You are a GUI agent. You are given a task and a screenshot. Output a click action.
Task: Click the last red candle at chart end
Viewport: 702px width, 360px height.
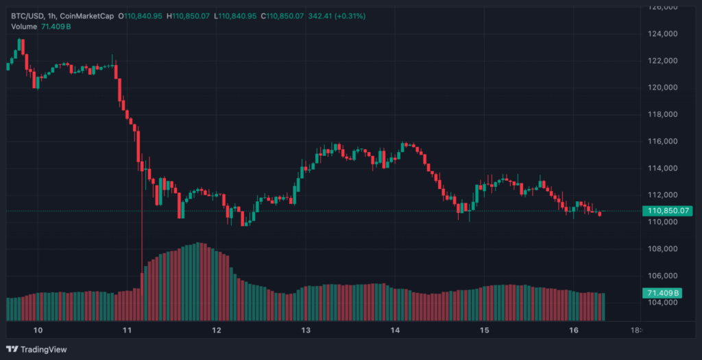coord(601,214)
